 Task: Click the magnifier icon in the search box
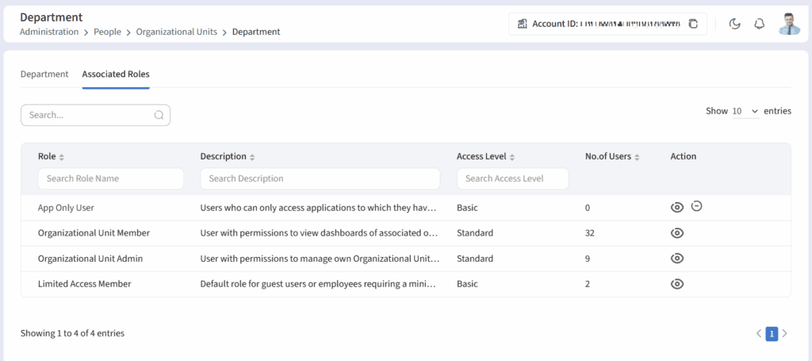pos(159,115)
